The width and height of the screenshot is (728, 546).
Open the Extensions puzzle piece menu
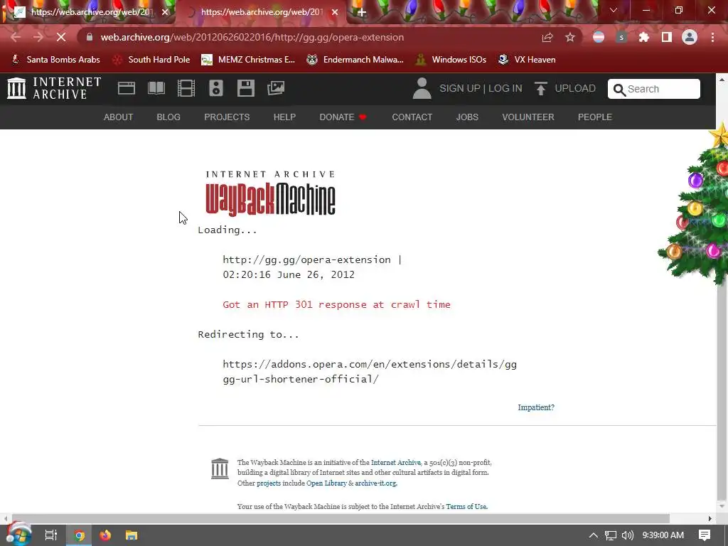pos(644,37)
